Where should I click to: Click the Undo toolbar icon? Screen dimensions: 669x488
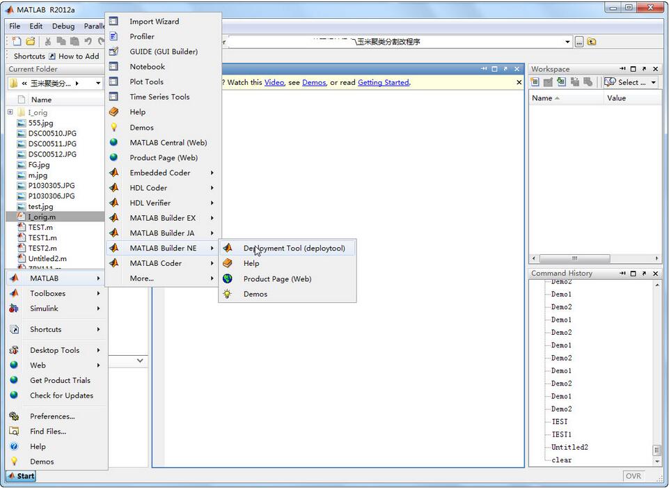point(88,41)
